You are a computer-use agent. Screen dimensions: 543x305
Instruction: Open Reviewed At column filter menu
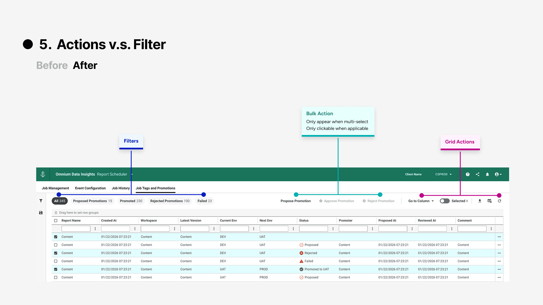click(x=452, y=229)
